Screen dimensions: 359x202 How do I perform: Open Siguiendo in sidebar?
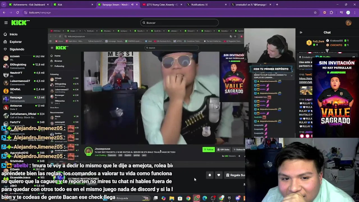tap(17, 49)
